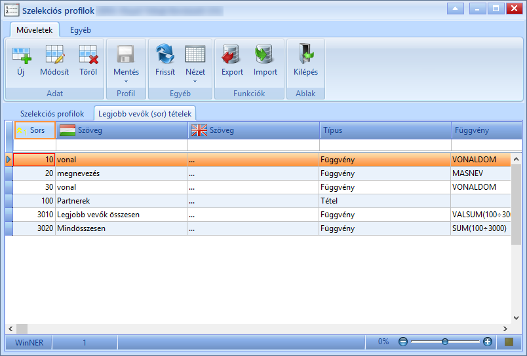Click the Töröl delete icon
This screenshot has width=527, height=356.
(x=88, y=54)
